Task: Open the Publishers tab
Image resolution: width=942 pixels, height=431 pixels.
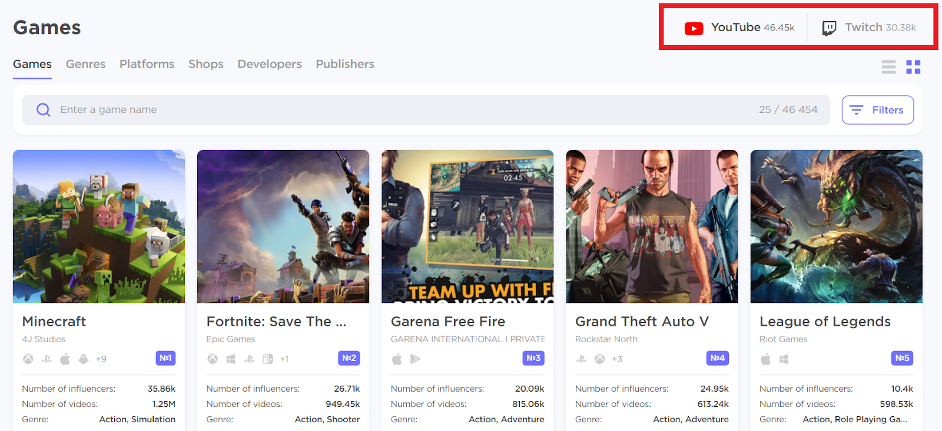Action: click(x=345, y=64)
